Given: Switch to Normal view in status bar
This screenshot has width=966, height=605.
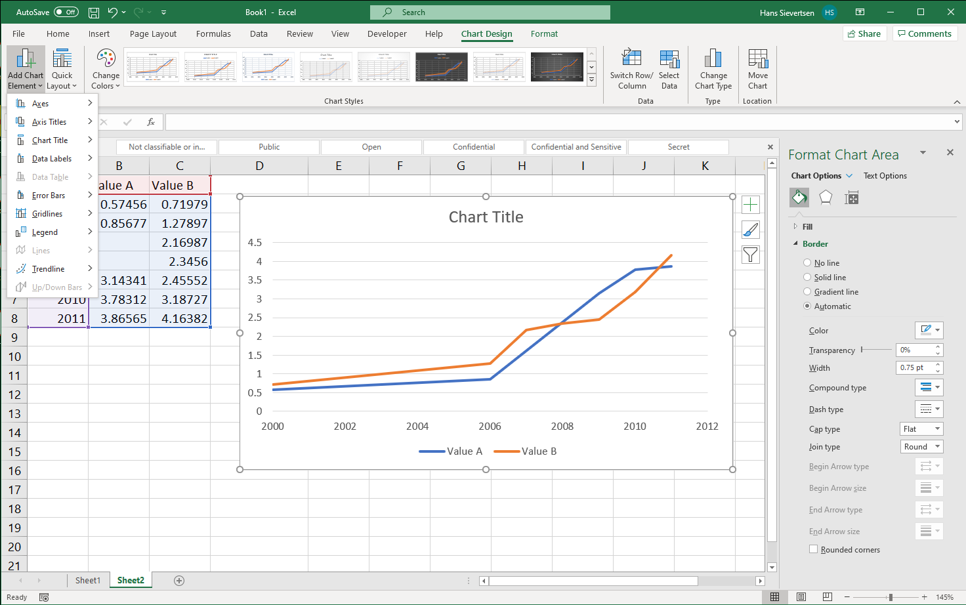Looking at the screenshot, I should pos(775,596).
